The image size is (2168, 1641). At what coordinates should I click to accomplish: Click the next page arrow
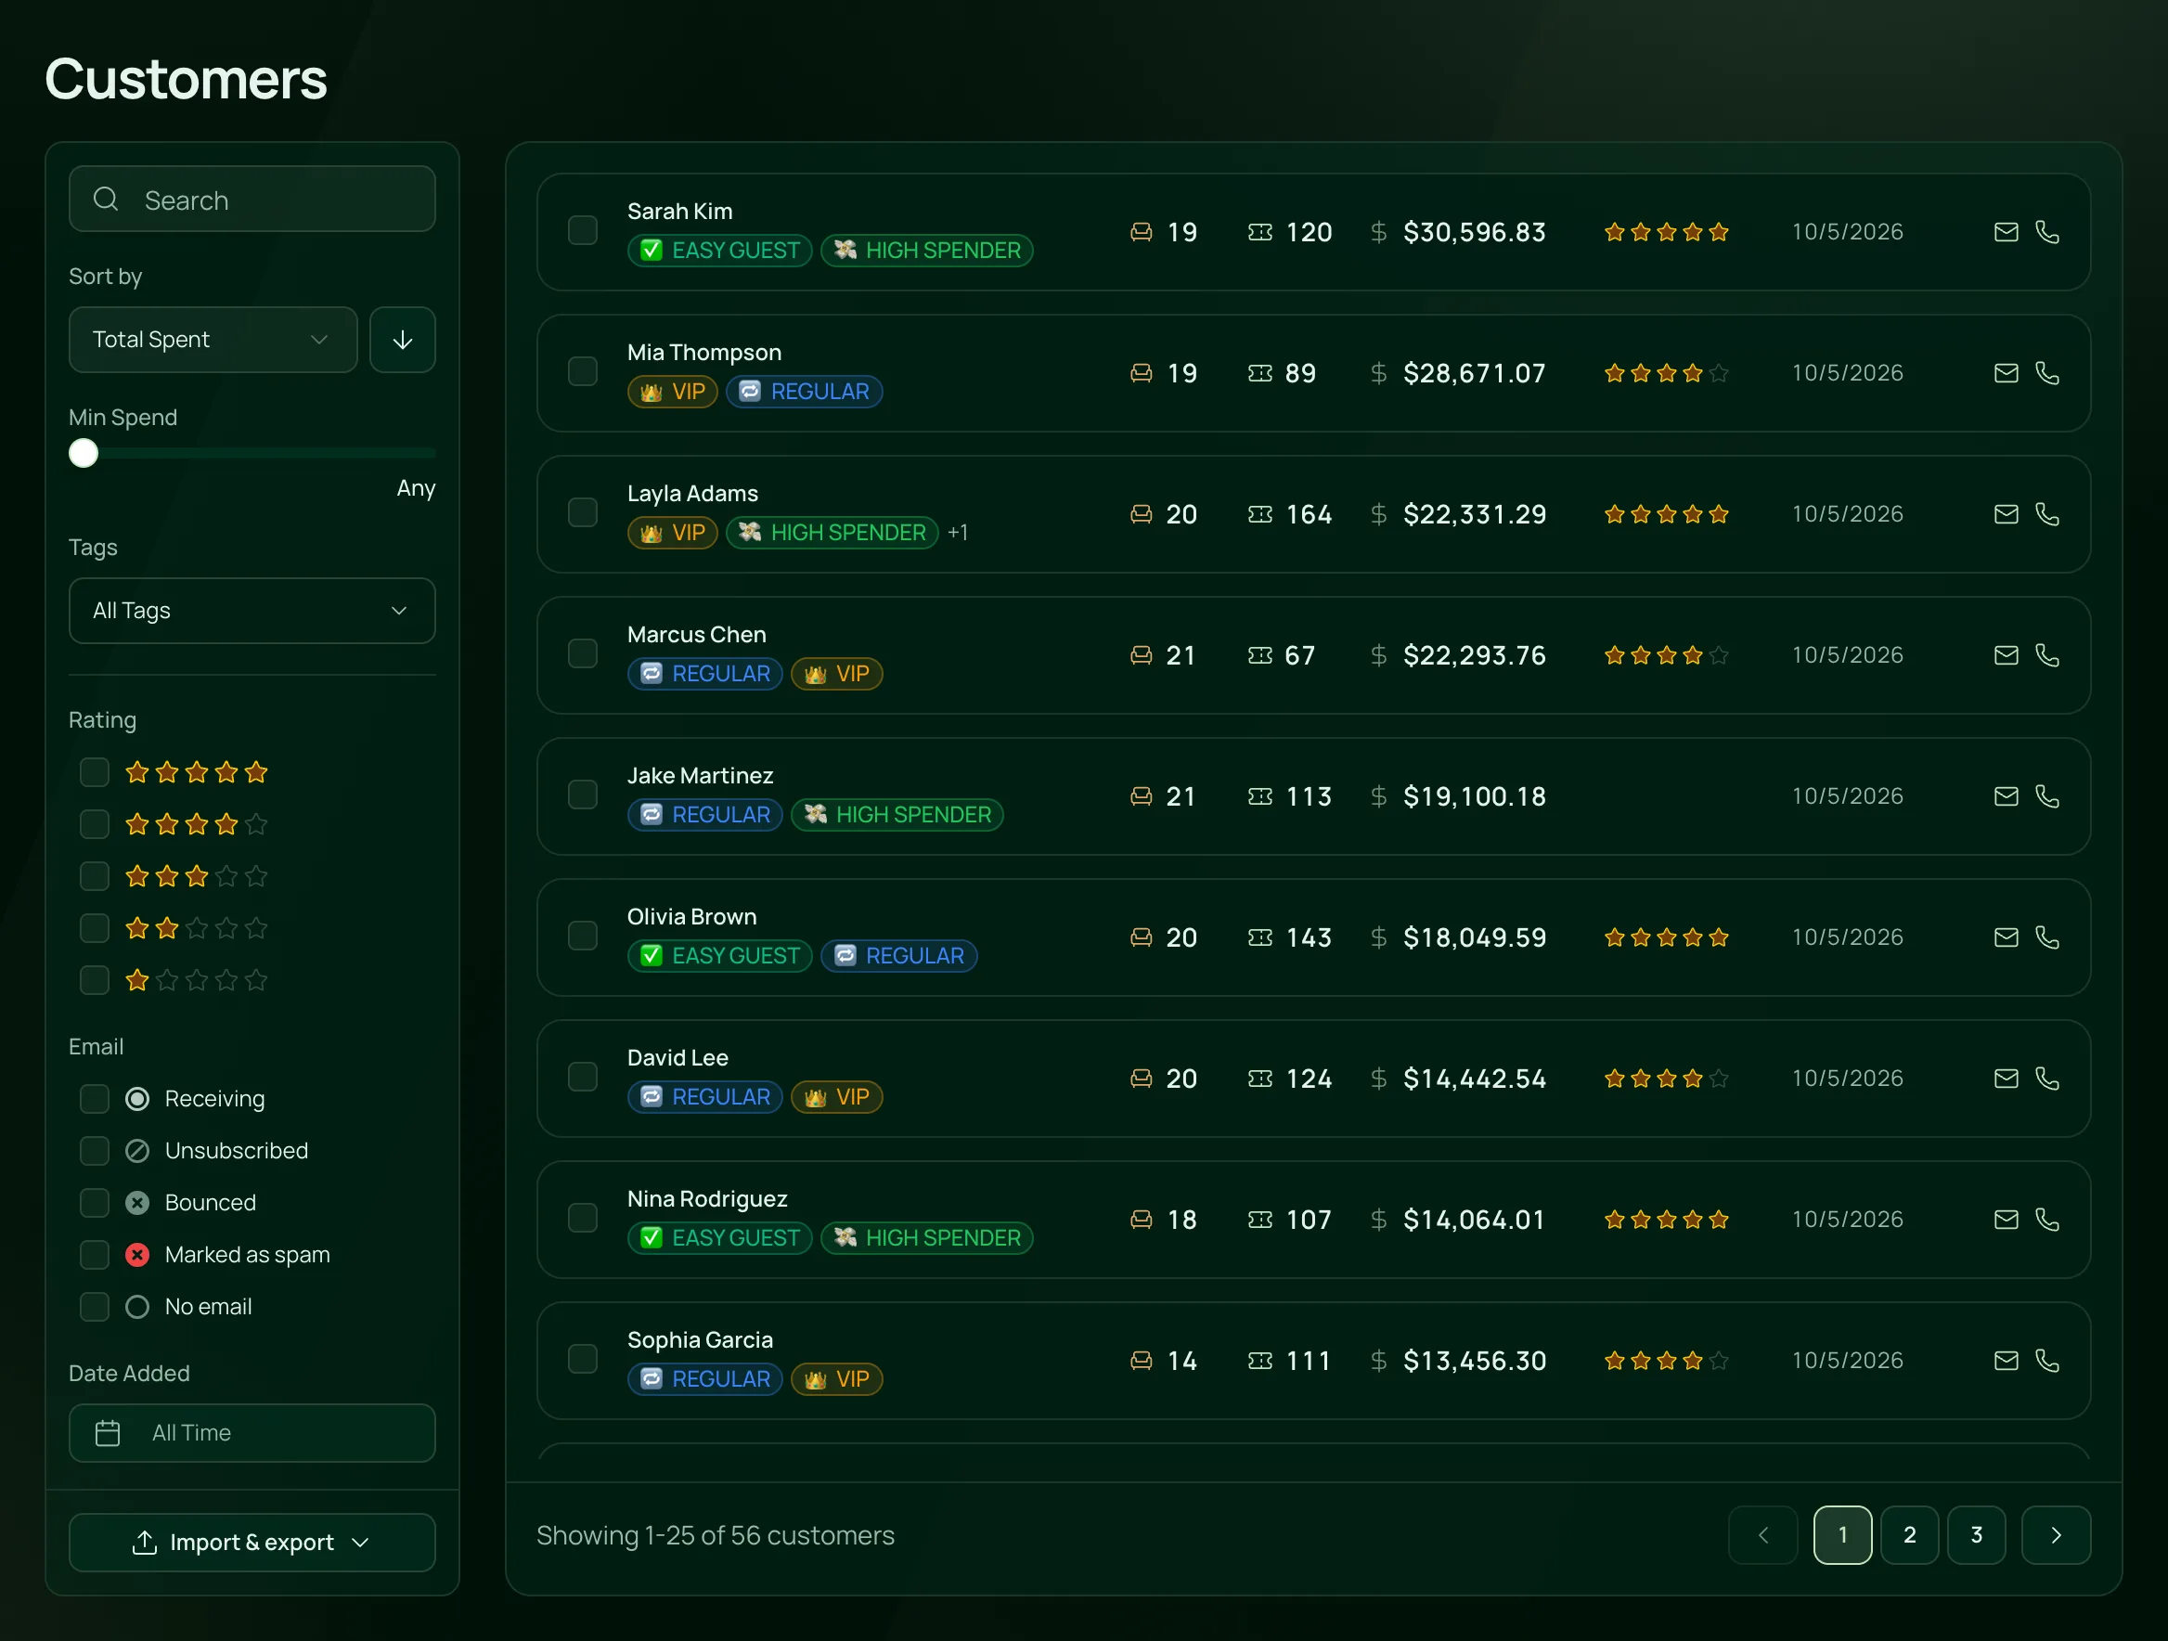2056,1535
